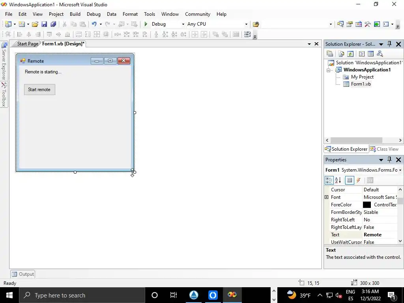Click the Solution Explorer horizontal scrollbar
The width and height of the screenshot is (404, 303).
click(356, 140)
